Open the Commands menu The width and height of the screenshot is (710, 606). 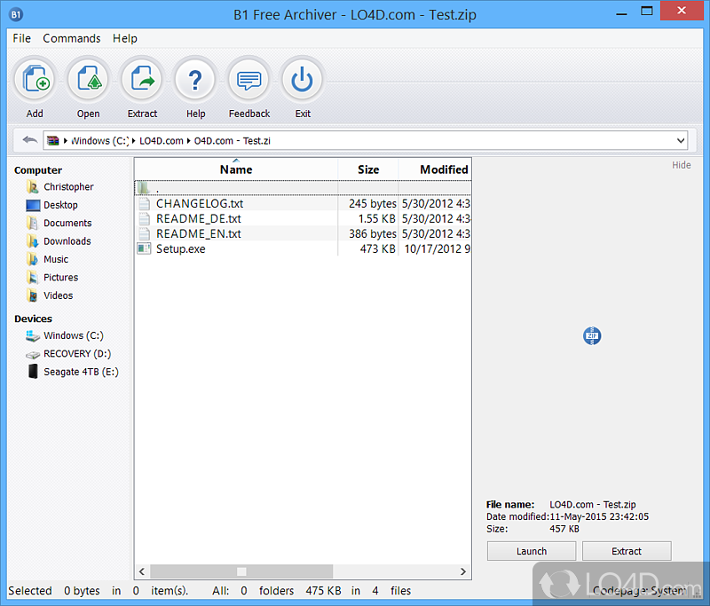click(72, 38)
